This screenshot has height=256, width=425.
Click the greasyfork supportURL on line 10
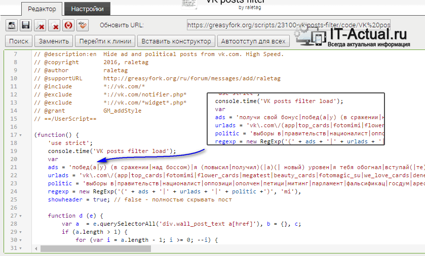coord(192,78)
